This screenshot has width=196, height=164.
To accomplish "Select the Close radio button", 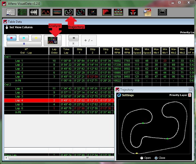I will pyautogui.click(x=156, y=158).
